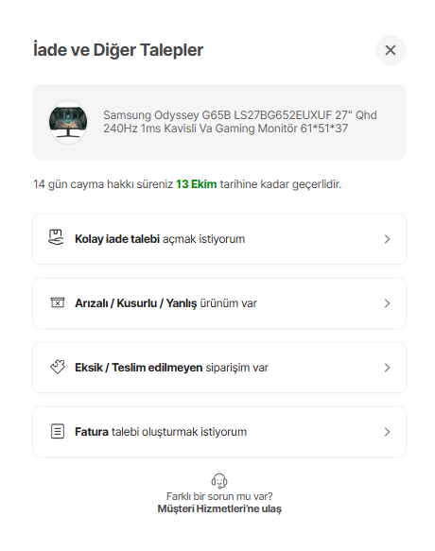Expand the Kolay iade talebi chevron
The width and height of the screenshot is (435, 551).
[x=387, y=239]
